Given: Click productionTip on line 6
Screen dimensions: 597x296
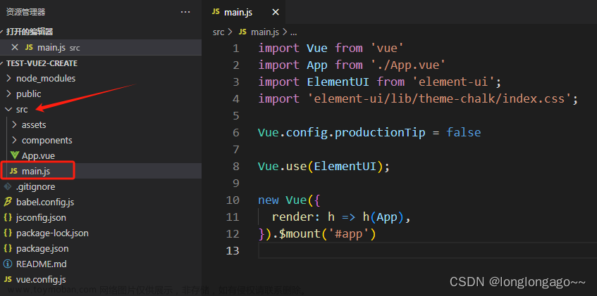Looking at the screenshot, I should 380,133.
